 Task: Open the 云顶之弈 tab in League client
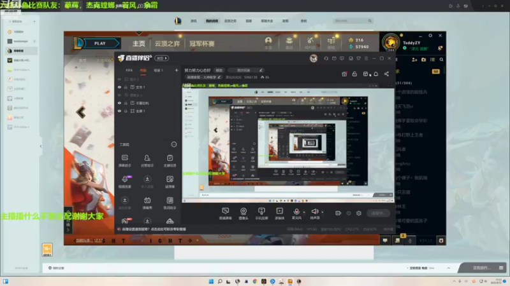click(167, 43)
